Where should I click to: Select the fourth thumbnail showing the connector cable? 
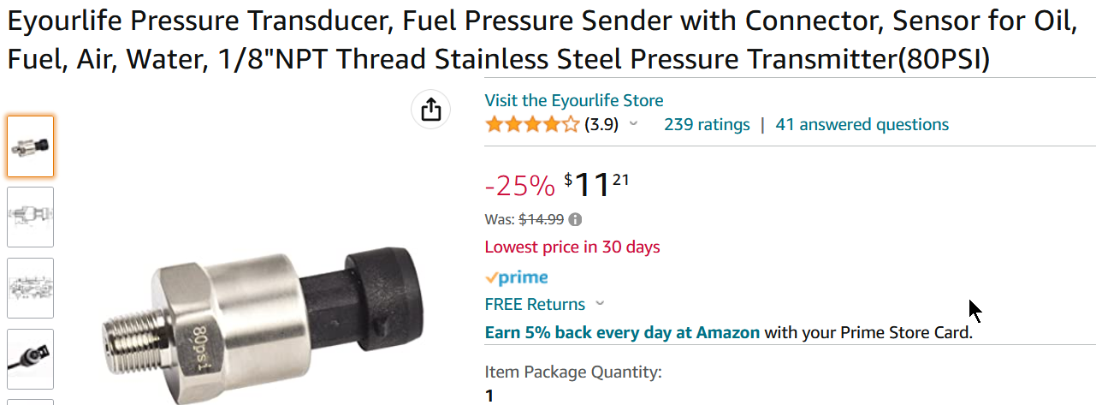coord(31,359)
